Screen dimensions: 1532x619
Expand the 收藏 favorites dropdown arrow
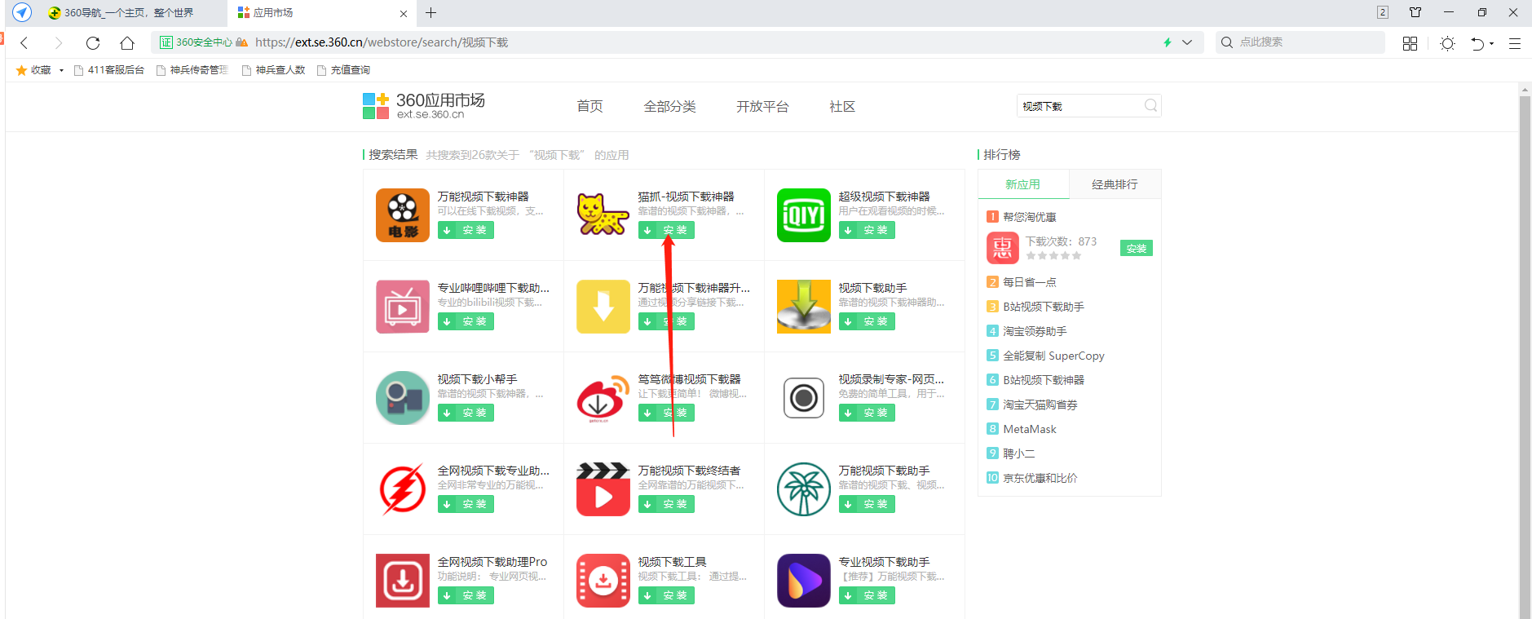tap(61, 70)
